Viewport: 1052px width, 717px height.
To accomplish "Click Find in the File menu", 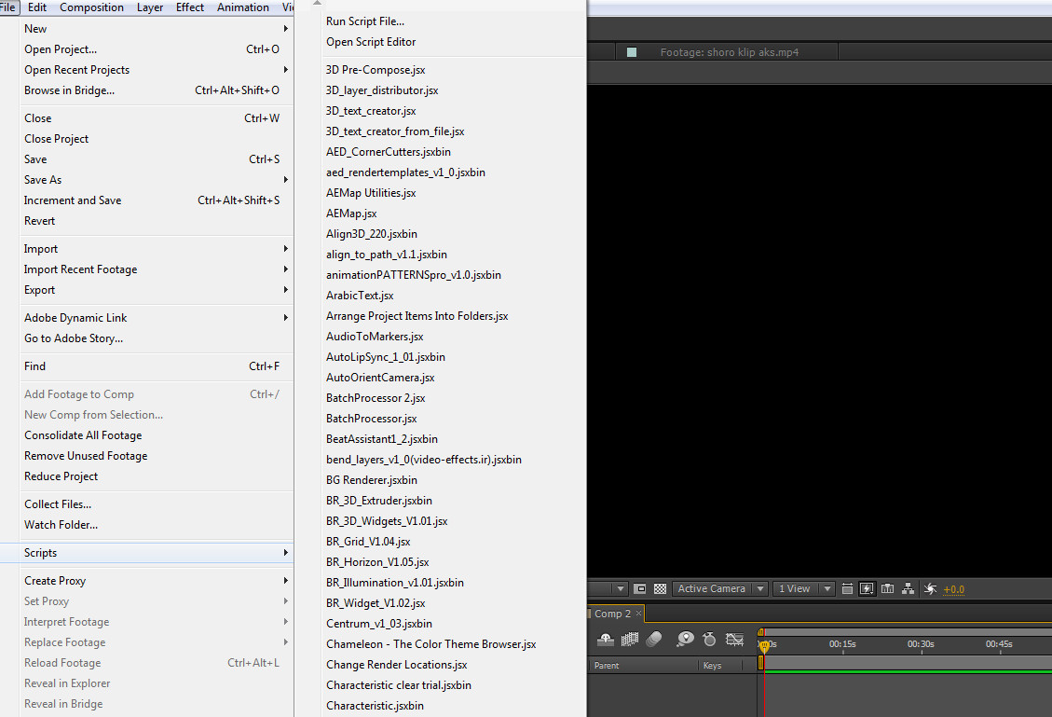I will [x=157, y=366].
